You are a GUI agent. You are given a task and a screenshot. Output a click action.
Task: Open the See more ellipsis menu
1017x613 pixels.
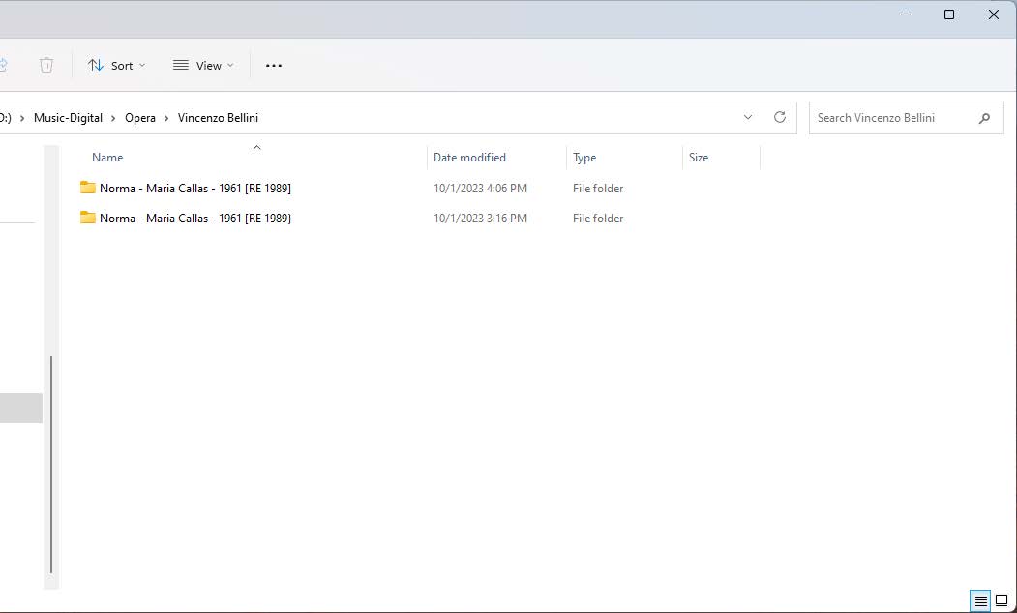point(274,66)
